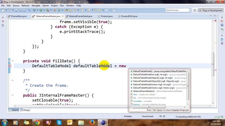Open the blue console view in right sidebar

(222, 25)
